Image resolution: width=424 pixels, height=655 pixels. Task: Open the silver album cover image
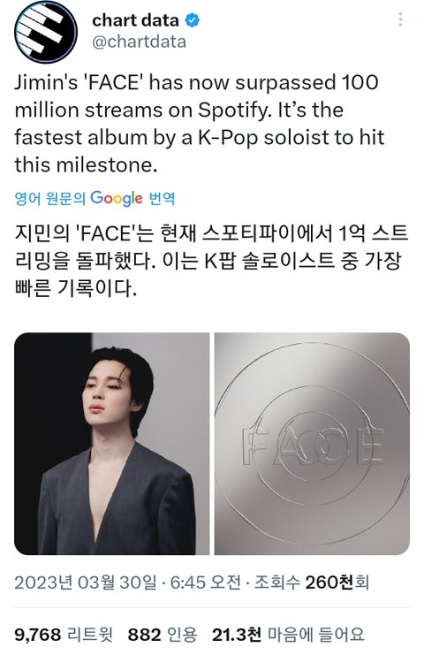312,444
